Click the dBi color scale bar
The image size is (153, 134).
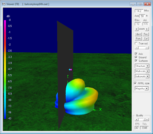5,69
